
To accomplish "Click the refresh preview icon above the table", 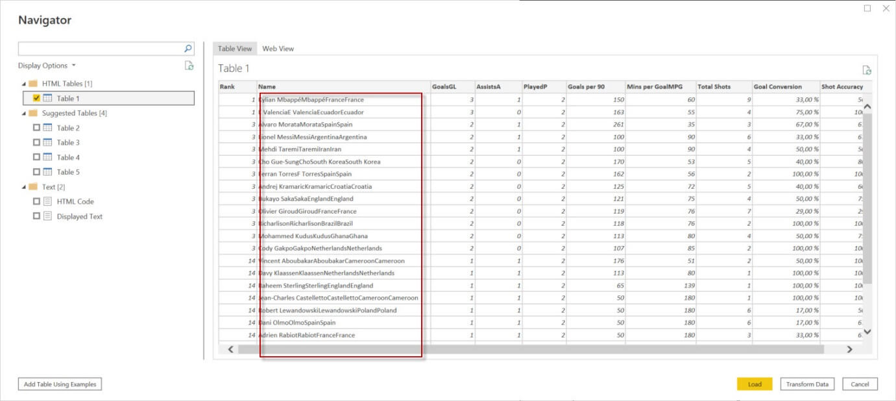I will click(867, 70).
